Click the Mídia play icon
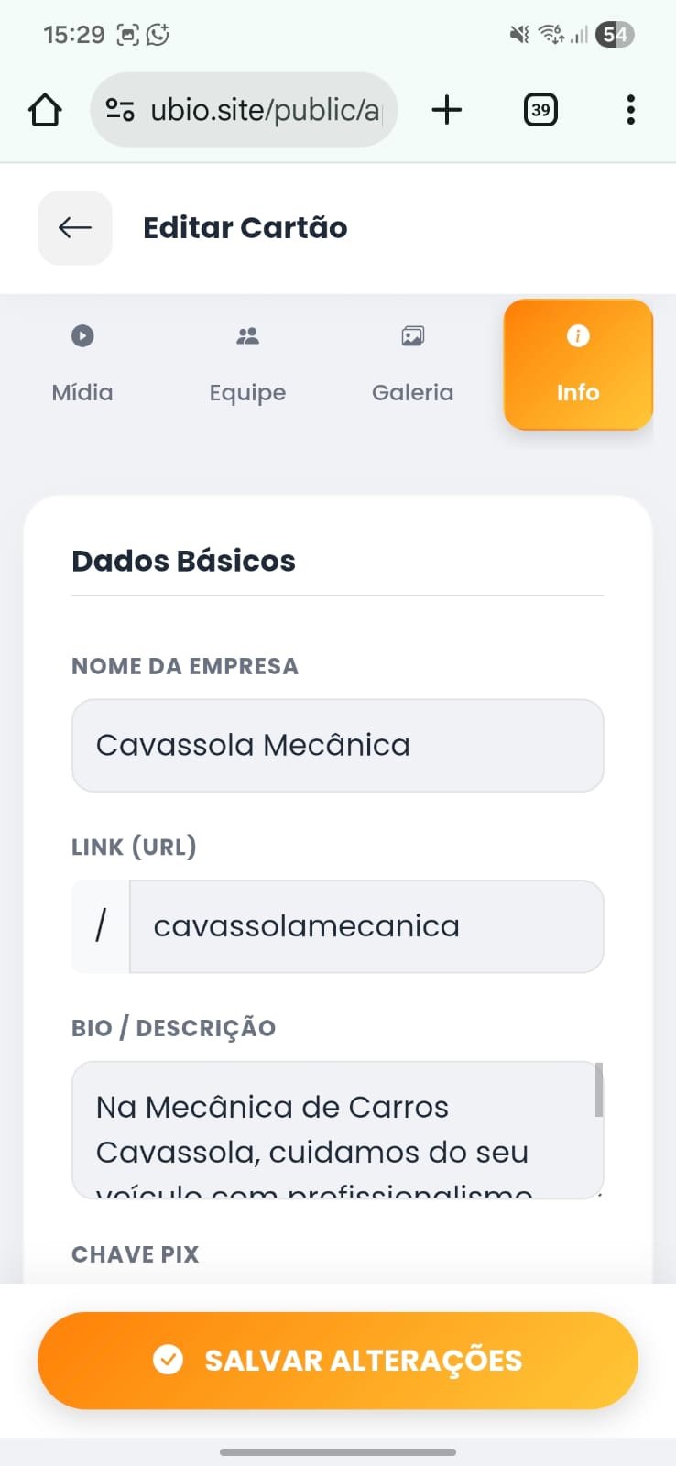The image size is (676, 1466). 82,336
